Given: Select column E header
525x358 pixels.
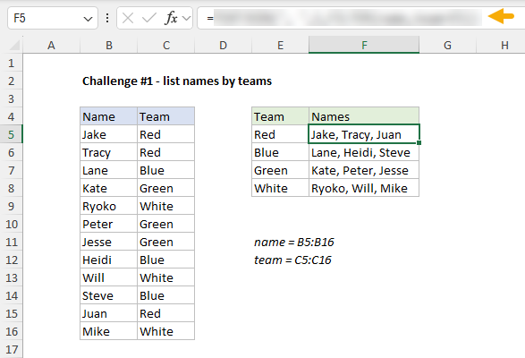Looking at the screenshot, I should (x=280, y=45).
